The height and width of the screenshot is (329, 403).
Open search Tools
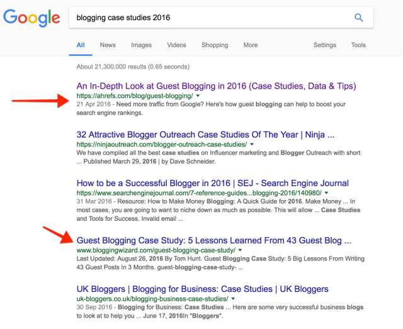358,45
